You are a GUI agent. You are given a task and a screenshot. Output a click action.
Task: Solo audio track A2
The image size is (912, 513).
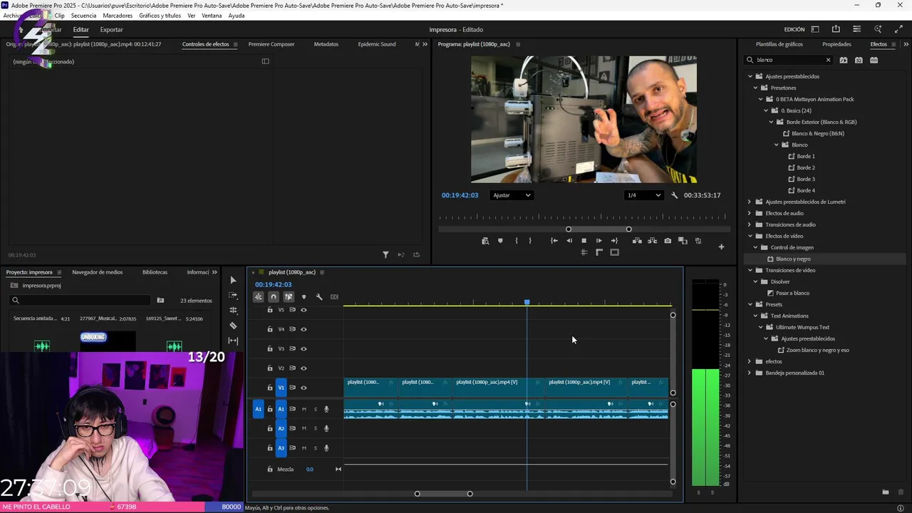tap(315, 428)
